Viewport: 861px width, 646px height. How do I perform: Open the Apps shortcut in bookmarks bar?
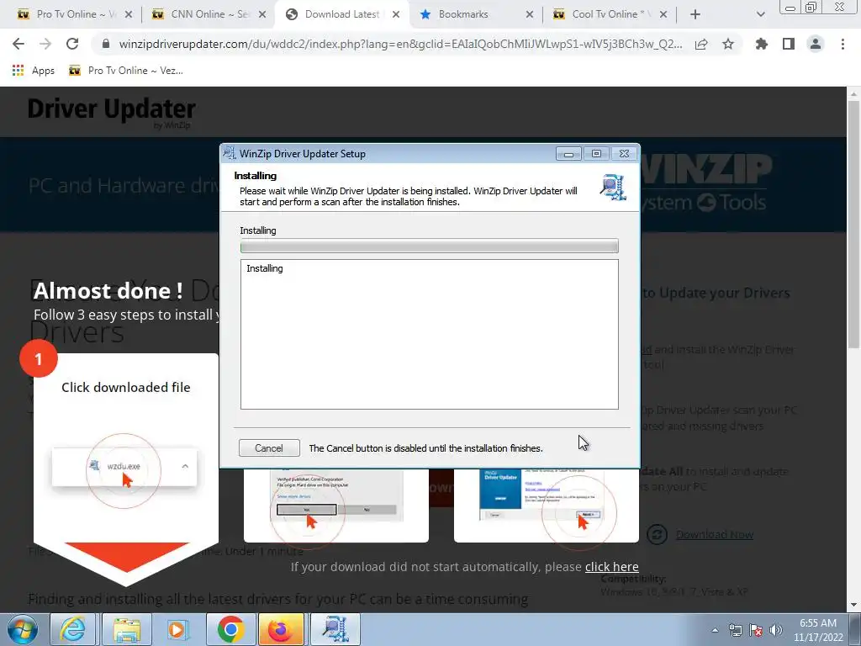point(34,71)
